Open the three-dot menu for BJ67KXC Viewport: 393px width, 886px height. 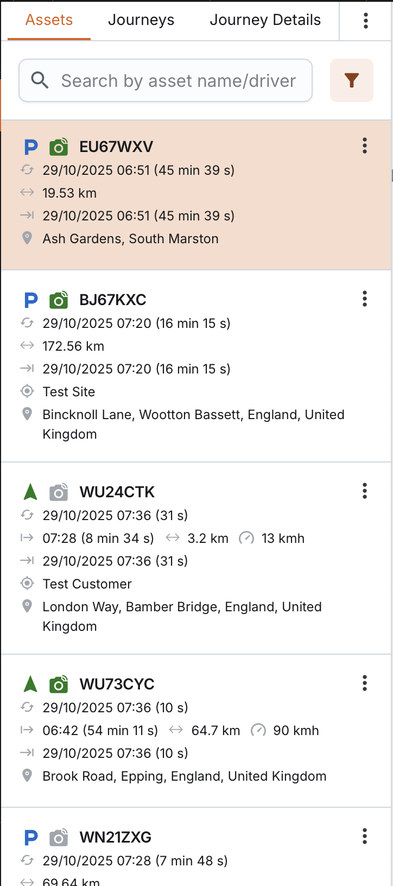(365, 299)
